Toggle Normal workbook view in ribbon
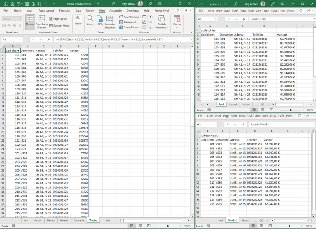316x229 pixels. (30, 21)
